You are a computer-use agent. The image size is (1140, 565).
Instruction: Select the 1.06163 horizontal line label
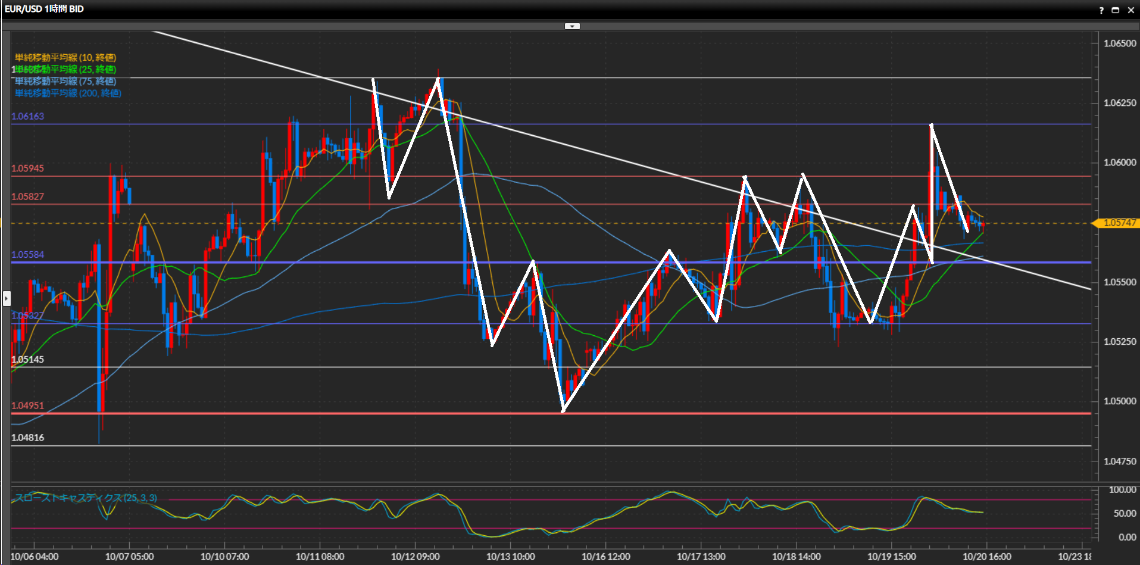tap(28, 116)
